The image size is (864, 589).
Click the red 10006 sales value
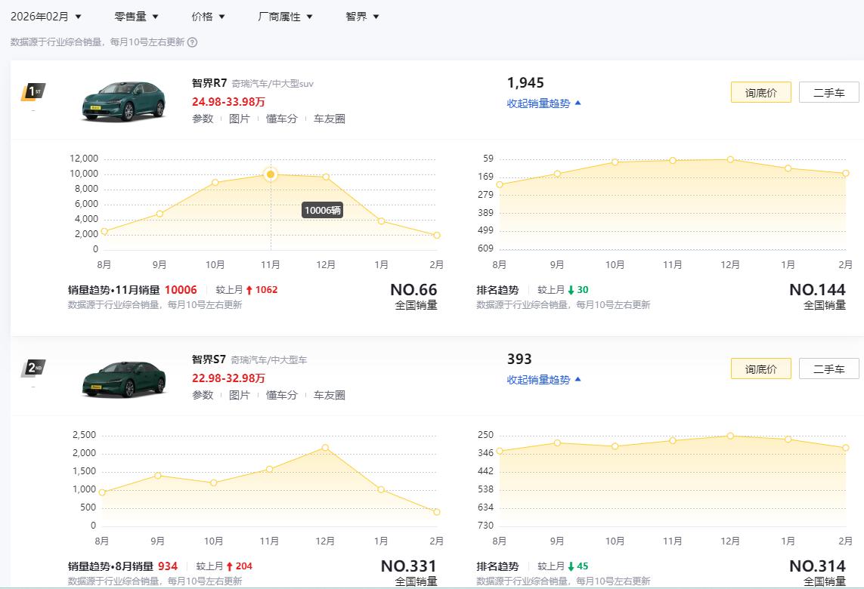coord(181,290)
